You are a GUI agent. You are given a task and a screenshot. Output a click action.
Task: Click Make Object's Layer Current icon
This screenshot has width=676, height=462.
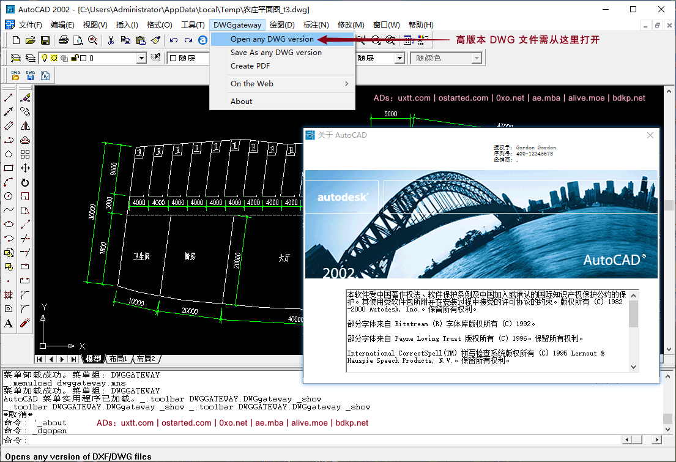click(15, 58)
